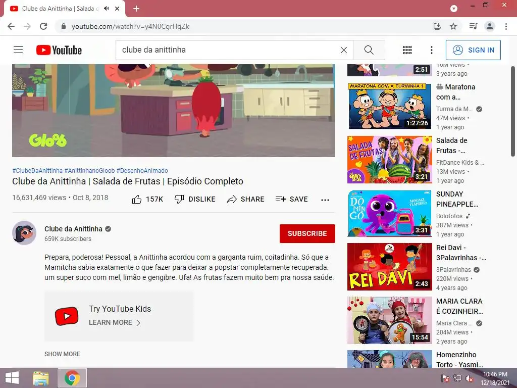Viewport: 517px width, 388px height.
Task: Open Clube da Anittinha channel avatar
Action: coord(24,232)
